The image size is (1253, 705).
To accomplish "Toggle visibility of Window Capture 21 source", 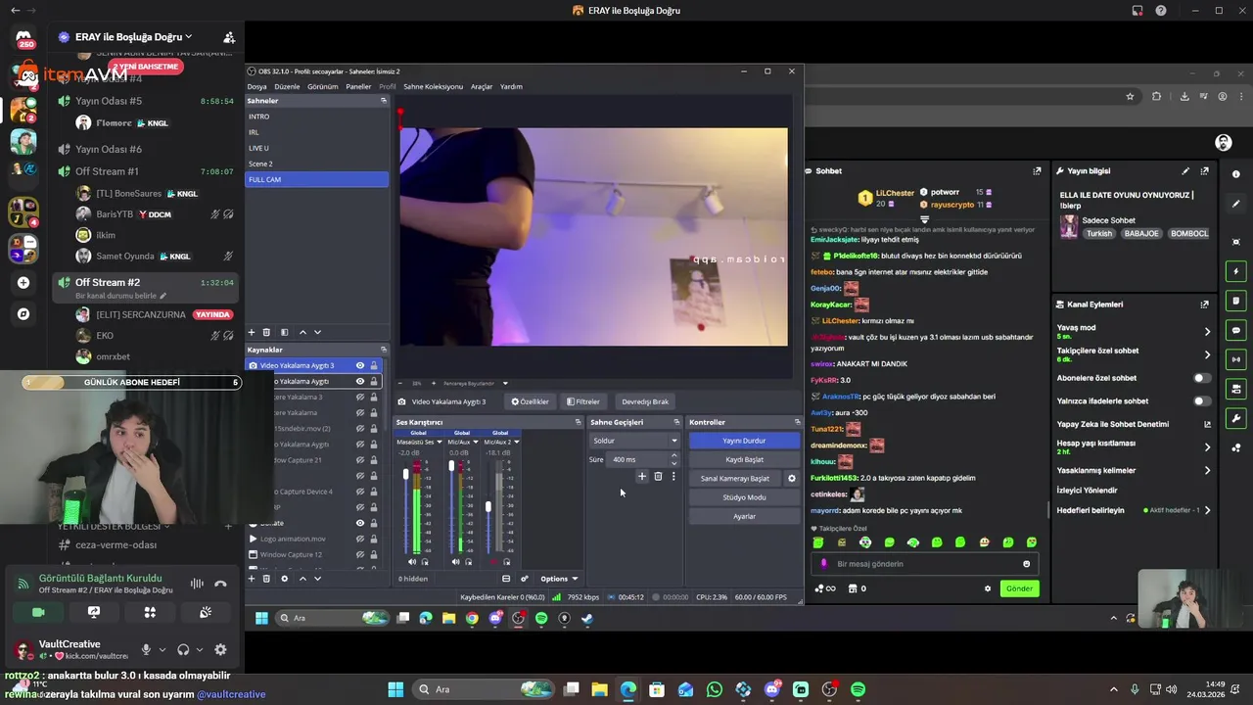I will pyautogui.click(x=359, y=460).
